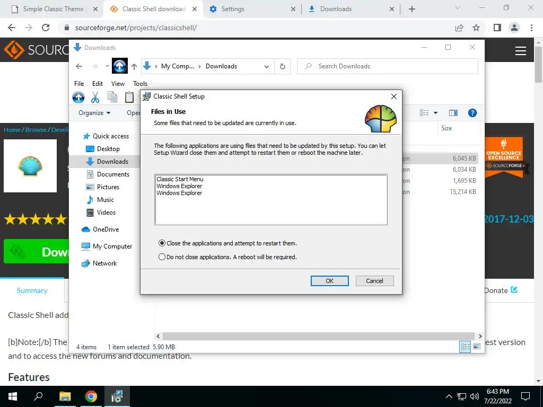The height and width of the screenshot is (407, 543).
Task: Open Chrome three-dot menu
Action: pyautogui.click(x=531, y=28)
